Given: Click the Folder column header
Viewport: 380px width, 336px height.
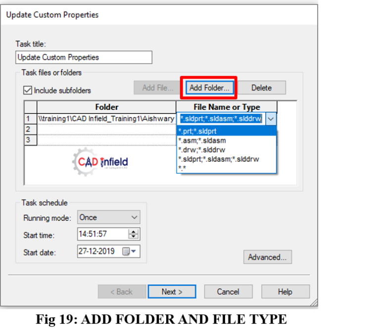Looking at the screenshot, I should click(106, 107).
